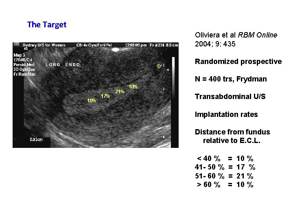Click the "> 60 % = 10 %" row

pyautogui.click(x=225, y=185)
